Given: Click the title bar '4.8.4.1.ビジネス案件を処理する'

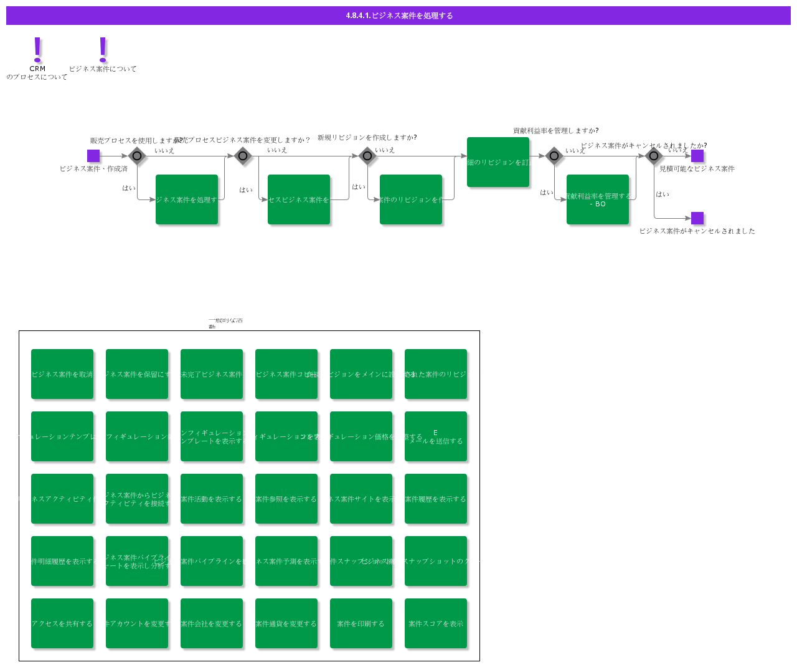Looking at the screenshot, I should (398, 16).
